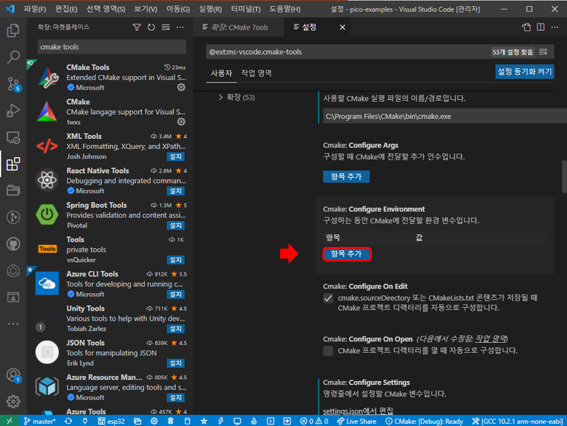Select the 사용자 settings tab
The height and width of the screenshot is (426, 567).
pyautogui.click(x=221, y=73)
